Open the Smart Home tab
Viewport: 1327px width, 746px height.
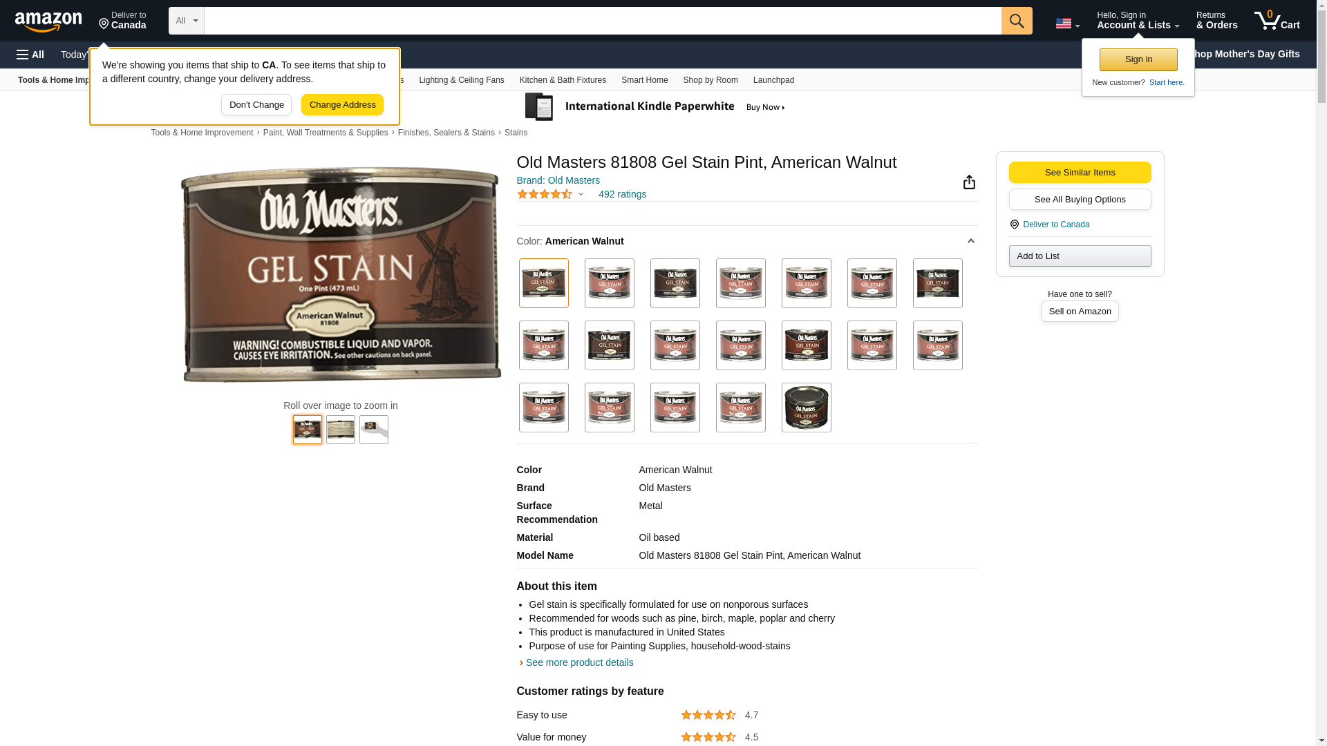(644, 80)
